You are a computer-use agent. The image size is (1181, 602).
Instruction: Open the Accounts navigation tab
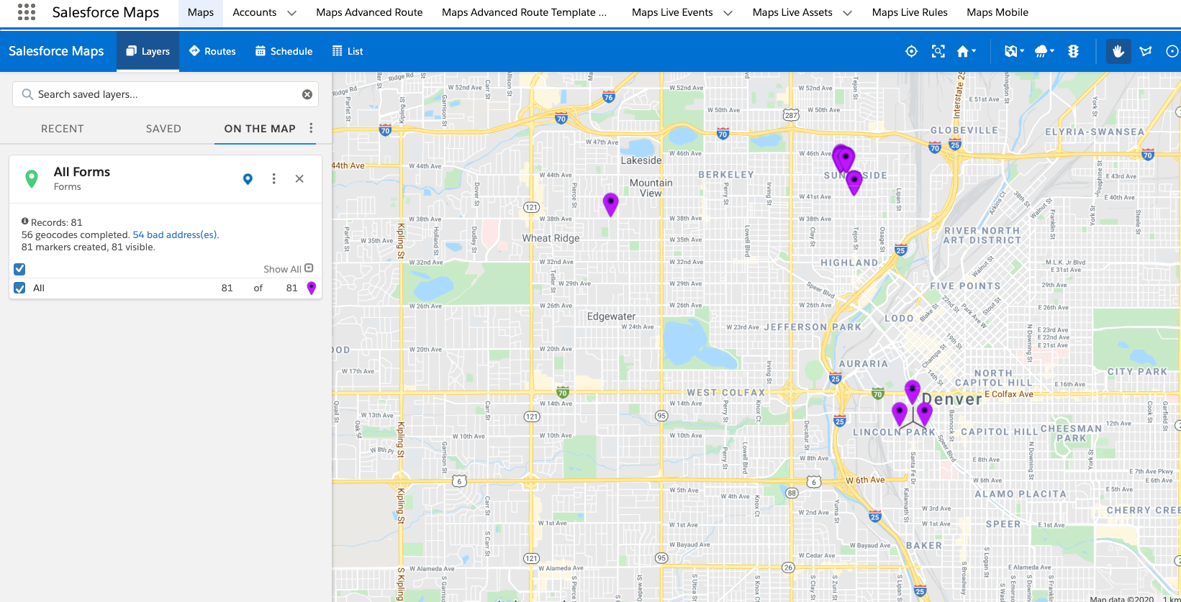click(x=255, y=12)
